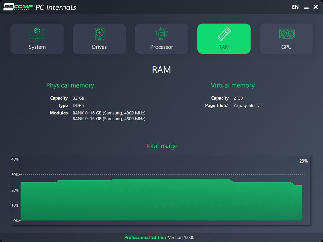This screenshot has height=242, width=323.
Task: Click the Type label in Physical memory
Action: 63,106
